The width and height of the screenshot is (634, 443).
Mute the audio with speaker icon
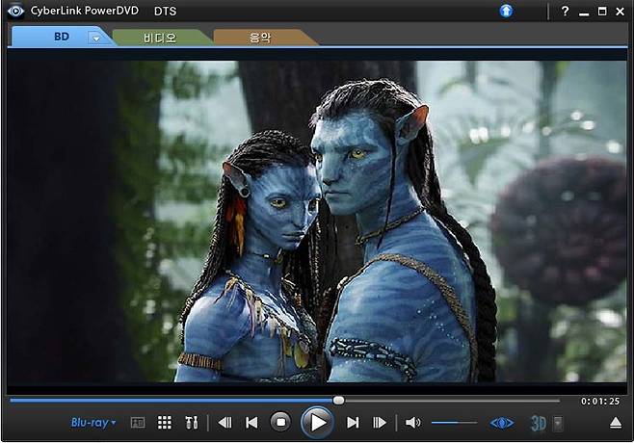pos(412,422)
